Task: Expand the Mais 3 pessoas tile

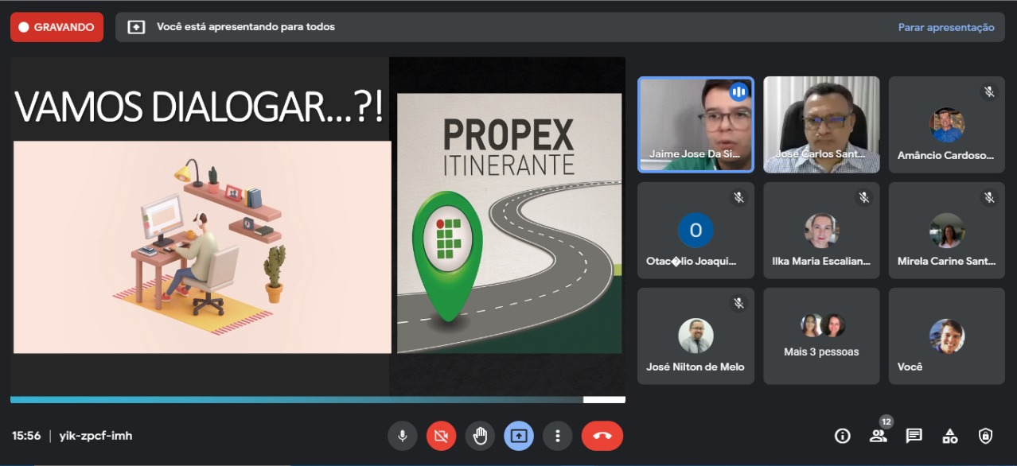Action: coord(821,336)
